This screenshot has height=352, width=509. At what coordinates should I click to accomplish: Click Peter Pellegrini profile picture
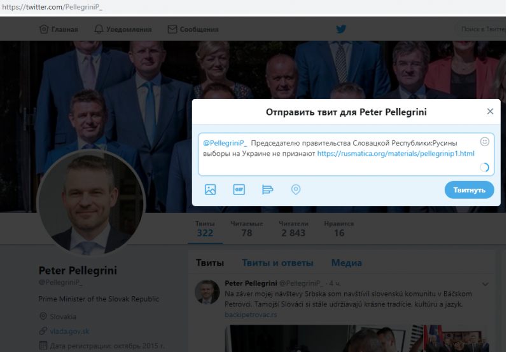coord(91,203)
